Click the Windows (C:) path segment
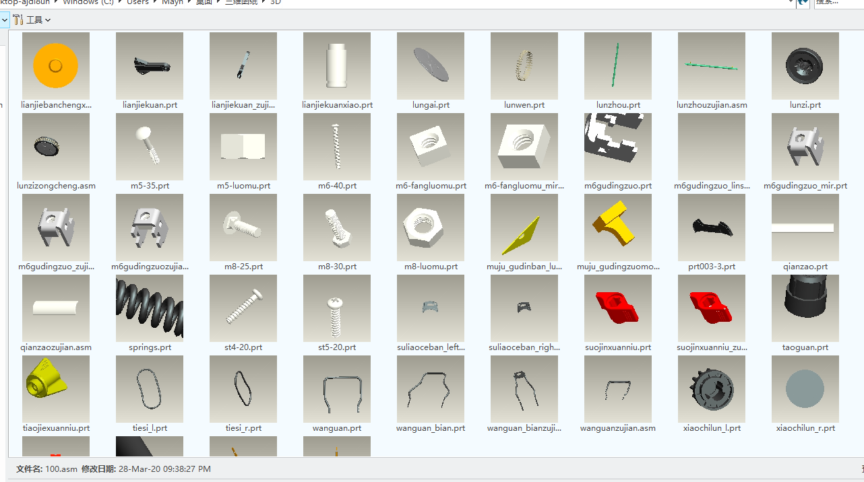The image size is (864, 482). coord(88,3)
